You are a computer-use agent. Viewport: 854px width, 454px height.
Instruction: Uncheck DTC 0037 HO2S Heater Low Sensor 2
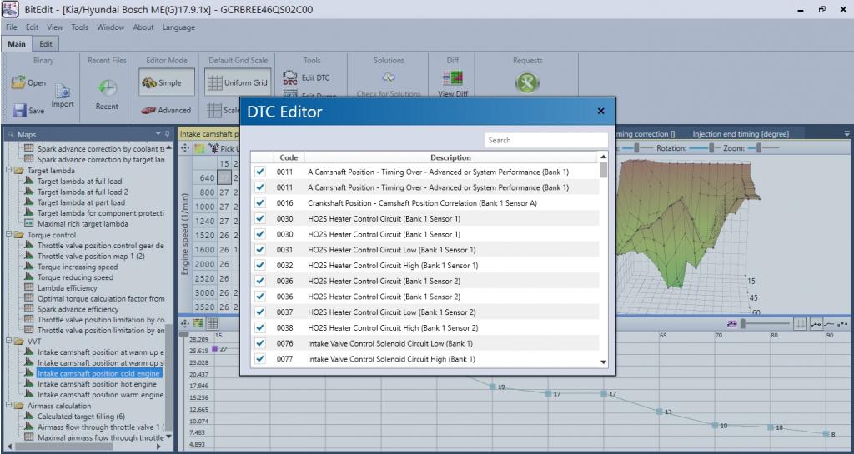pos(260,312)
